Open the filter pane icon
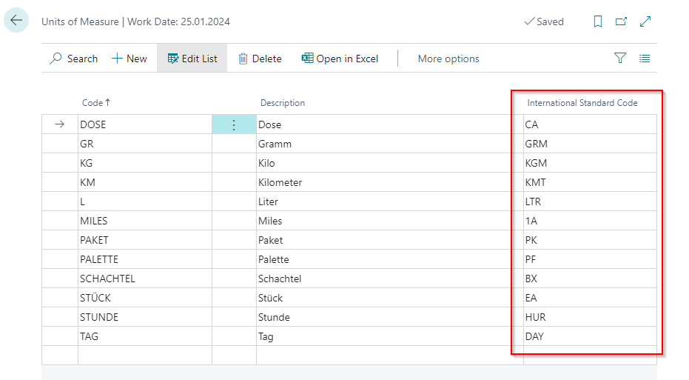Image resolution: width=689 pixels, height=380 pixels. 620,59
